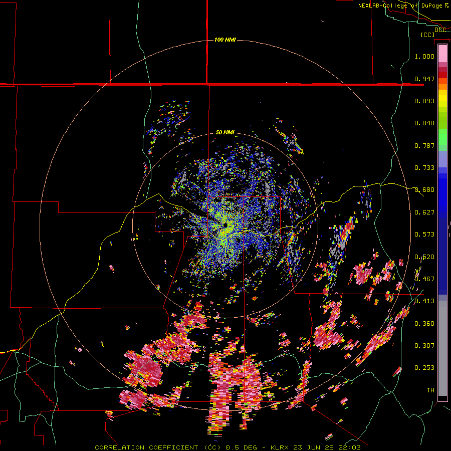
Task: Click the 100 NMI range ring label
Action: [x=225, y=40]
